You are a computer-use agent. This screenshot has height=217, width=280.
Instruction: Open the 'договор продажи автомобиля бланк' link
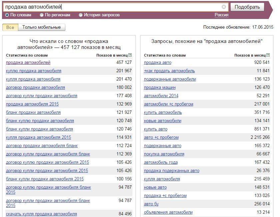tap(42, 146)
